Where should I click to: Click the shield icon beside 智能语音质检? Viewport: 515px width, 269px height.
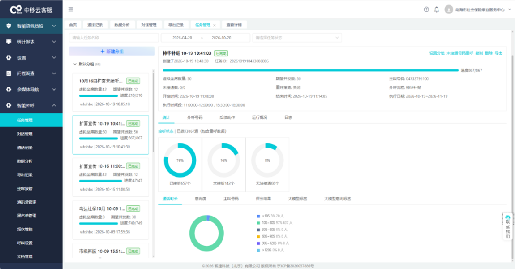pos(9,26)
